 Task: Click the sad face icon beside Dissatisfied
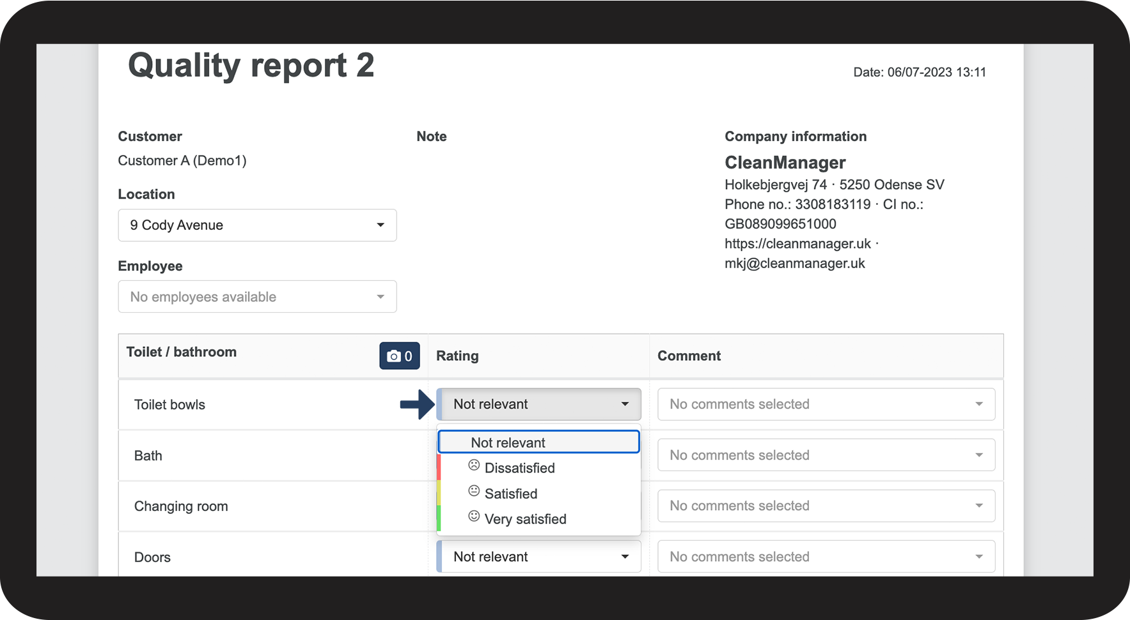point(474,465)
